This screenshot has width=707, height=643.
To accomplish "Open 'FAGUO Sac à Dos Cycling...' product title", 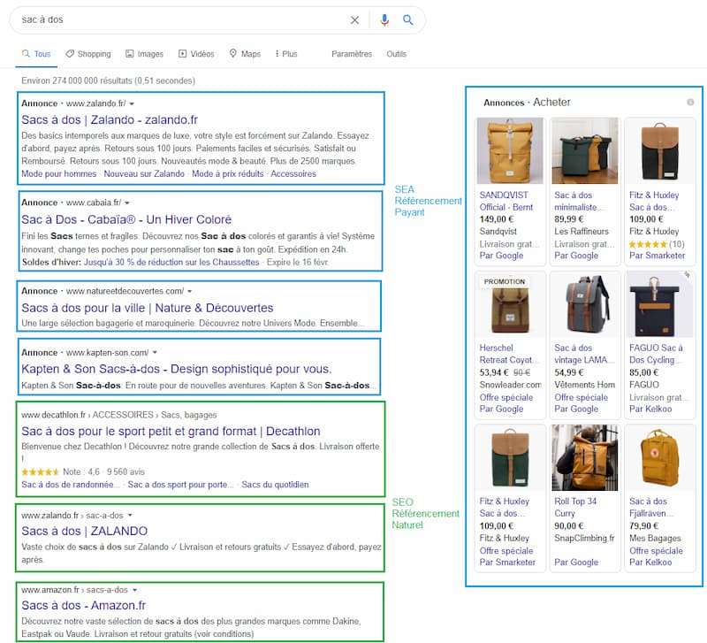I will tap(657, 354).
